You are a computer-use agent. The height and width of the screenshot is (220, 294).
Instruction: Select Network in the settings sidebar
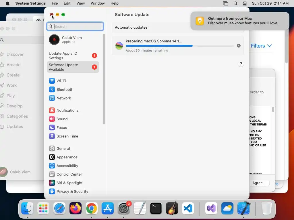pos(73,98)
